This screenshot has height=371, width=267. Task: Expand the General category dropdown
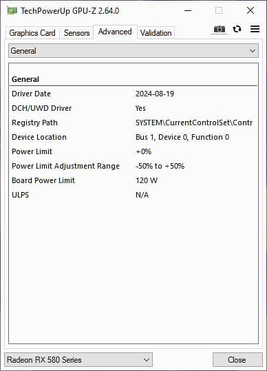133,51
